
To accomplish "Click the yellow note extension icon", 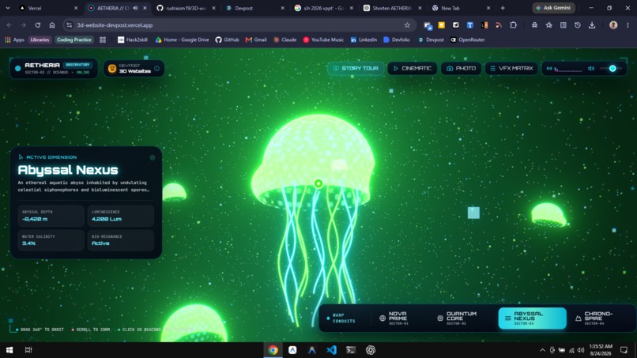I will [x=442, y=25].
